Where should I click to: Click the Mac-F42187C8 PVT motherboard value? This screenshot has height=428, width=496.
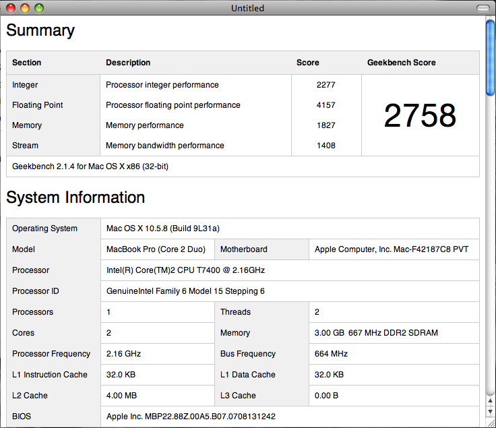392,249
